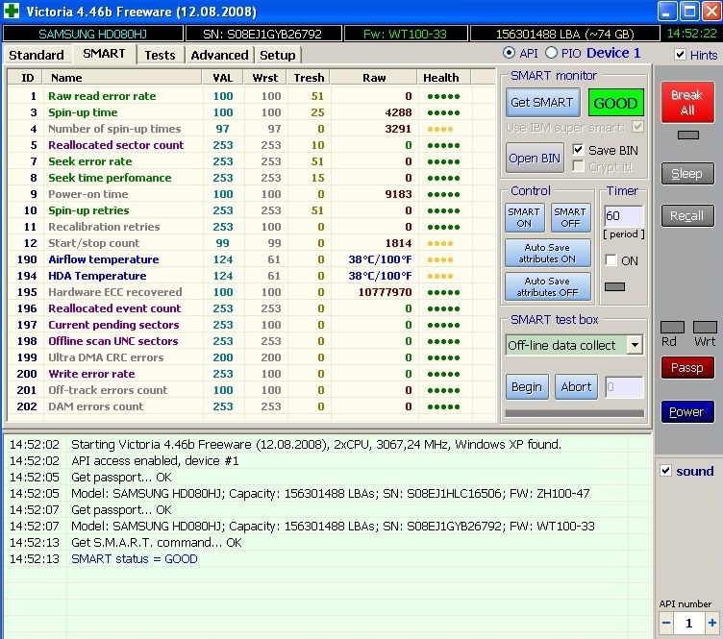The width and height of the screenshot is (723, 639).
Task: Select the PIO radio button
Action: [551, 53]
